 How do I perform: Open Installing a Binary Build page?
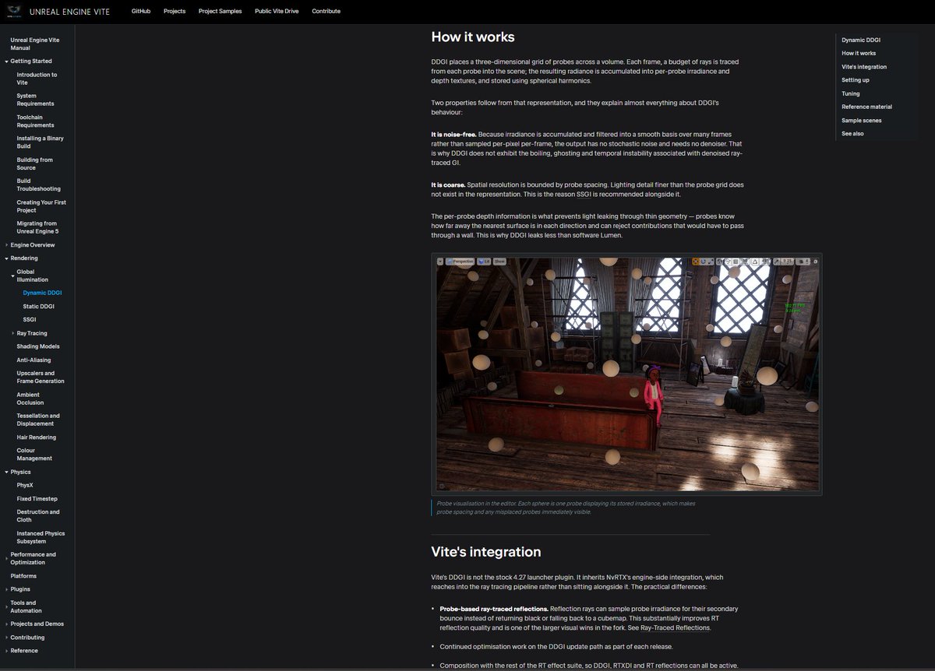coord(41,142)
